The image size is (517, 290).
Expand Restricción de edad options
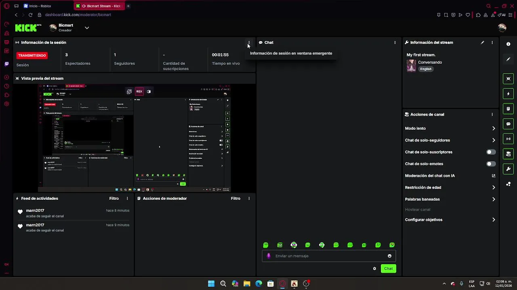coord(494,187)
